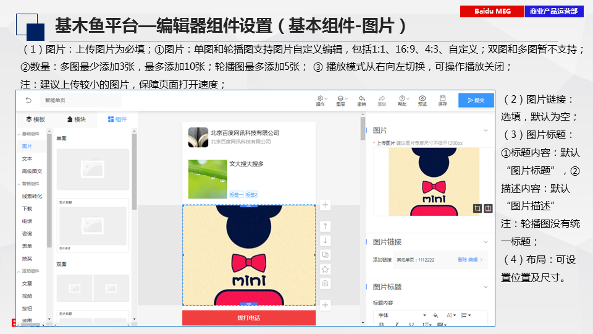This screenshot has height=334, width=593.
Task: Select the 视频 component
Action: (x=27, y=296)
